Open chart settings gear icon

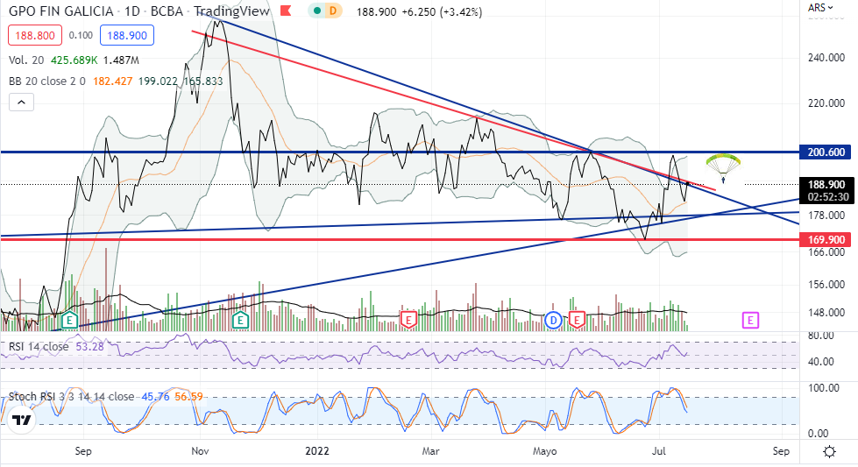click(x=830, y=452)
